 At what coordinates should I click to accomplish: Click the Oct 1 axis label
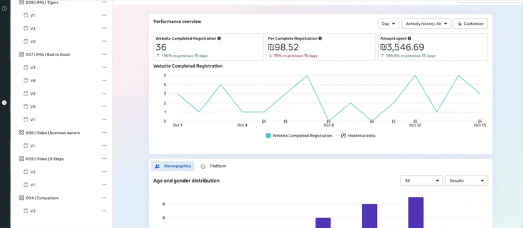click(x=177, y=125)
